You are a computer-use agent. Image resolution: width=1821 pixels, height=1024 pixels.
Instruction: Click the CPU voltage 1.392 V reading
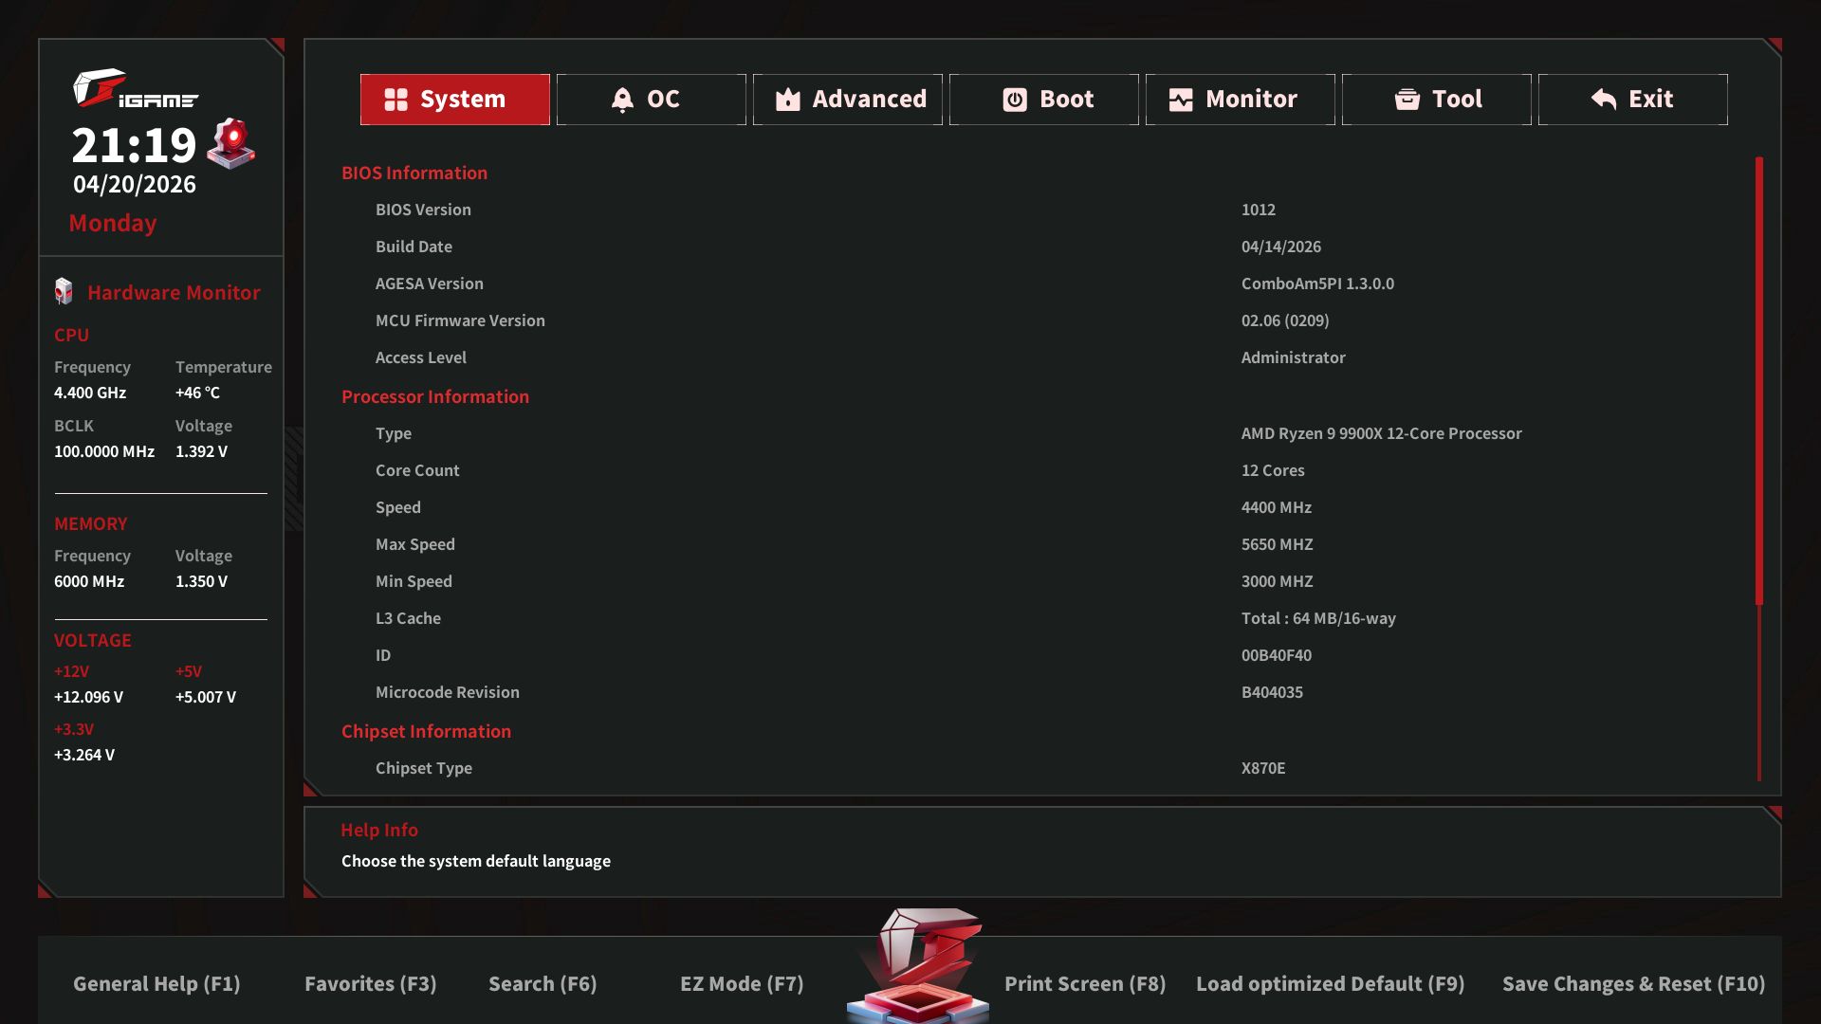[x=201, y=451]
